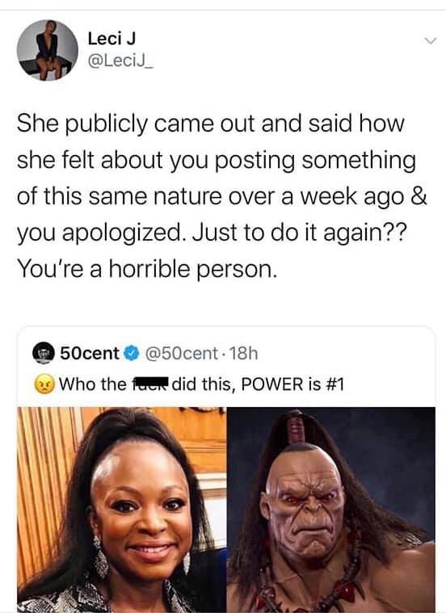
Task: Open the @LeciJ_ handle
Action: tap(120, 61)
